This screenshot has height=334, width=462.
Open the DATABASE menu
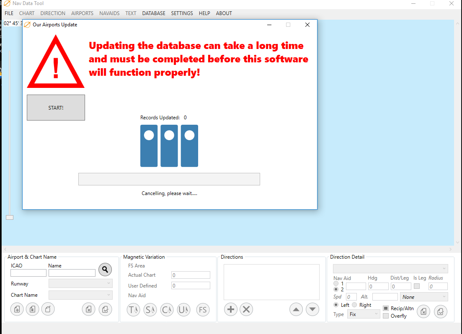coord(154,13)
